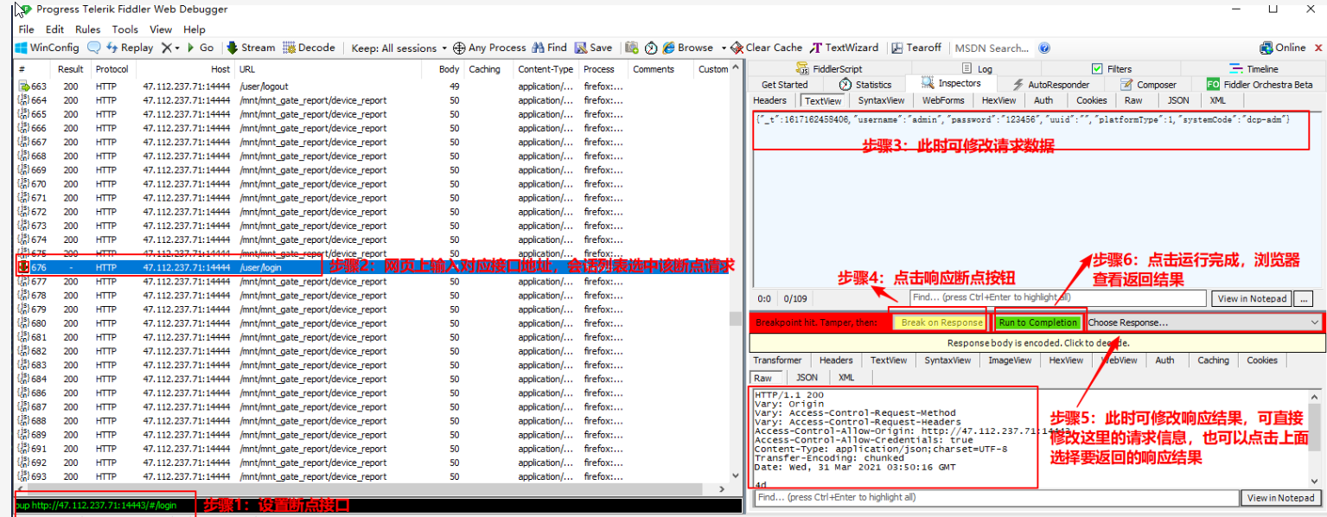The height and width of the screenshot is (517, 1327).
Task: Open the Help menu
Action: click(x=195, y=29)
